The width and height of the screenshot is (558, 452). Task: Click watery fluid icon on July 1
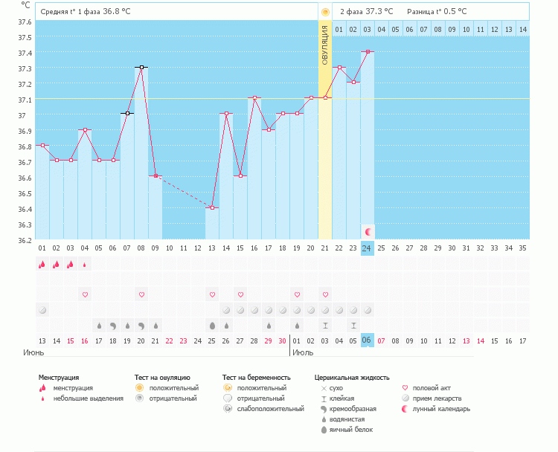(x=297, y=326)
